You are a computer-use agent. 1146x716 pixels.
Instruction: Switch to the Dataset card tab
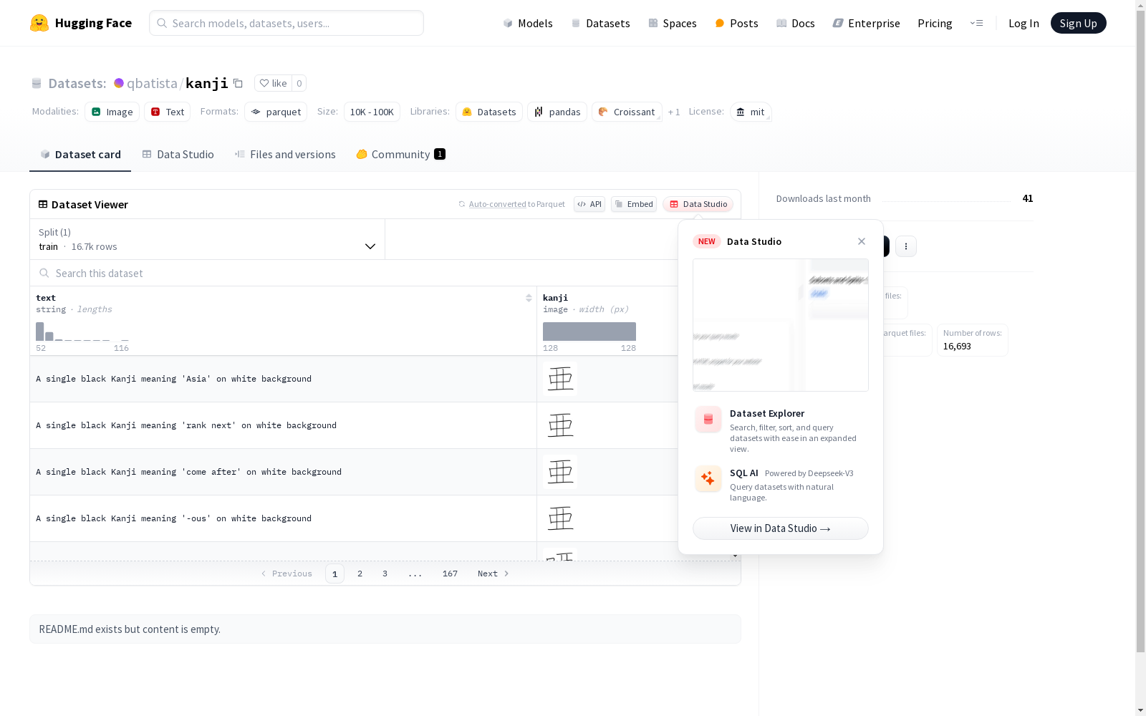[80, 154]
